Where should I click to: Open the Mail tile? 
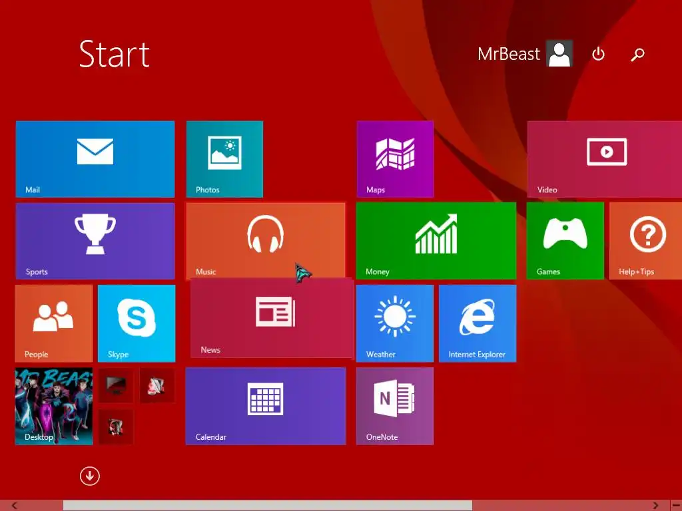pos(95,159)
